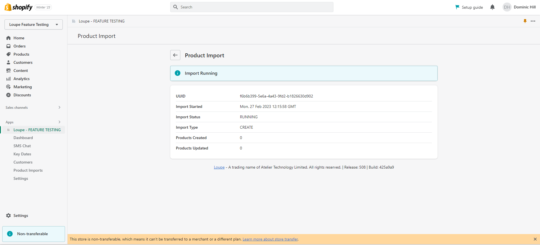Click the search magnifier icon
540x245 pixels.
176,7
